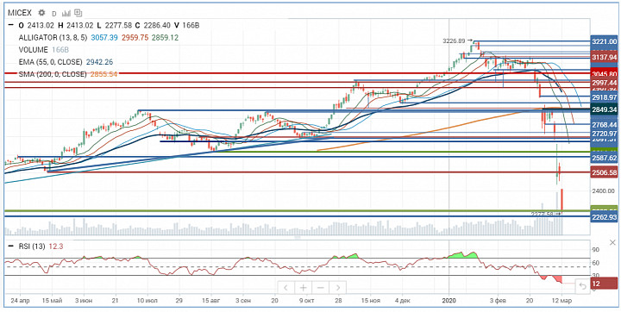Select the SMA (200, 0, CLOSE) label
The image size is (621, 312).
(x=53, y=74)
